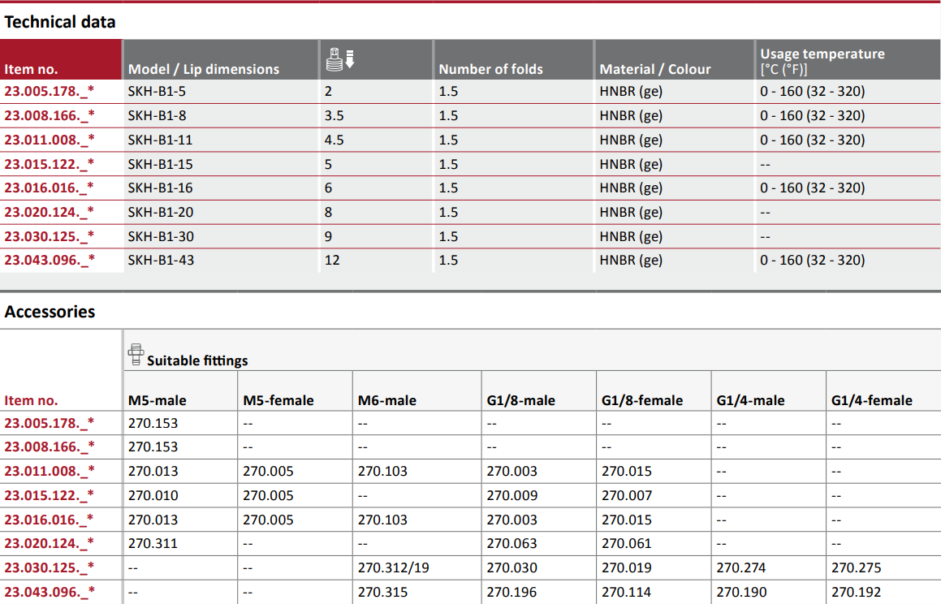Screen dimensions: 941x604
Task: Click item number 23.015.122._* in the Technical data table
Action: pyautogui.click(x=50, y=164)
